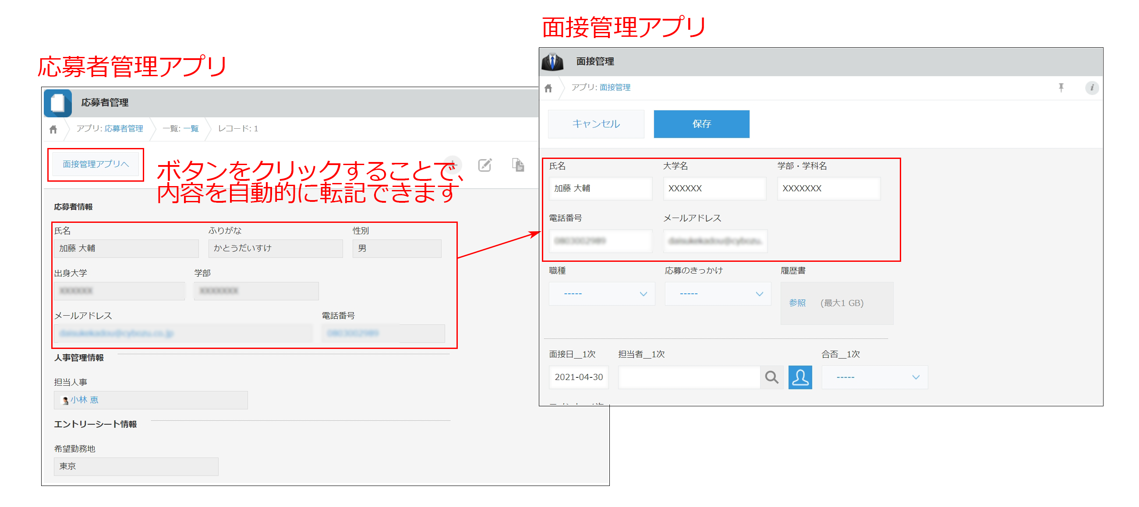
Task: Open 小林 恵 user profile link
Action: tap(84, 400)
